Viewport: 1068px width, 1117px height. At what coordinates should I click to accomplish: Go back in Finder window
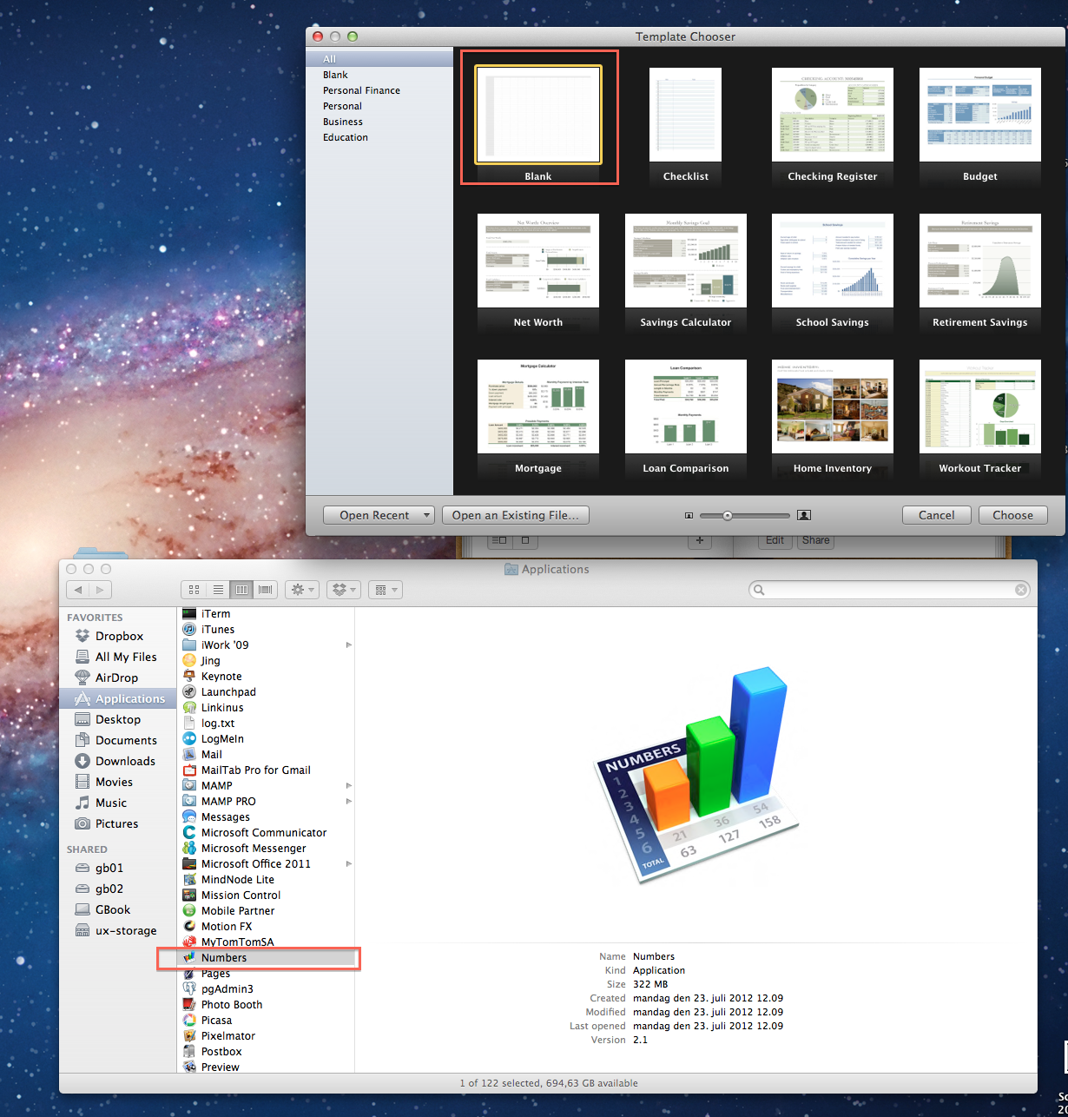tap(78, 590)
